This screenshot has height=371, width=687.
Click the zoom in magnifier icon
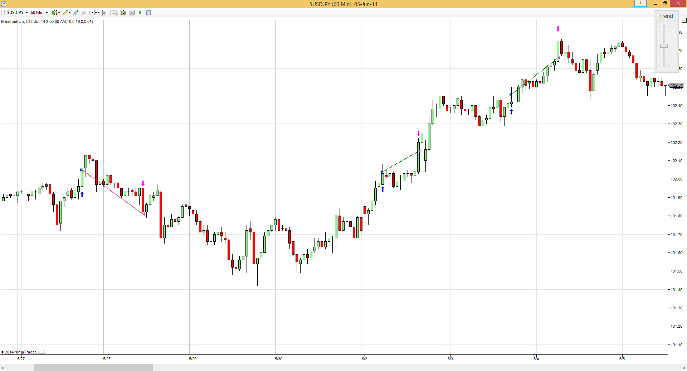(76, 13)
